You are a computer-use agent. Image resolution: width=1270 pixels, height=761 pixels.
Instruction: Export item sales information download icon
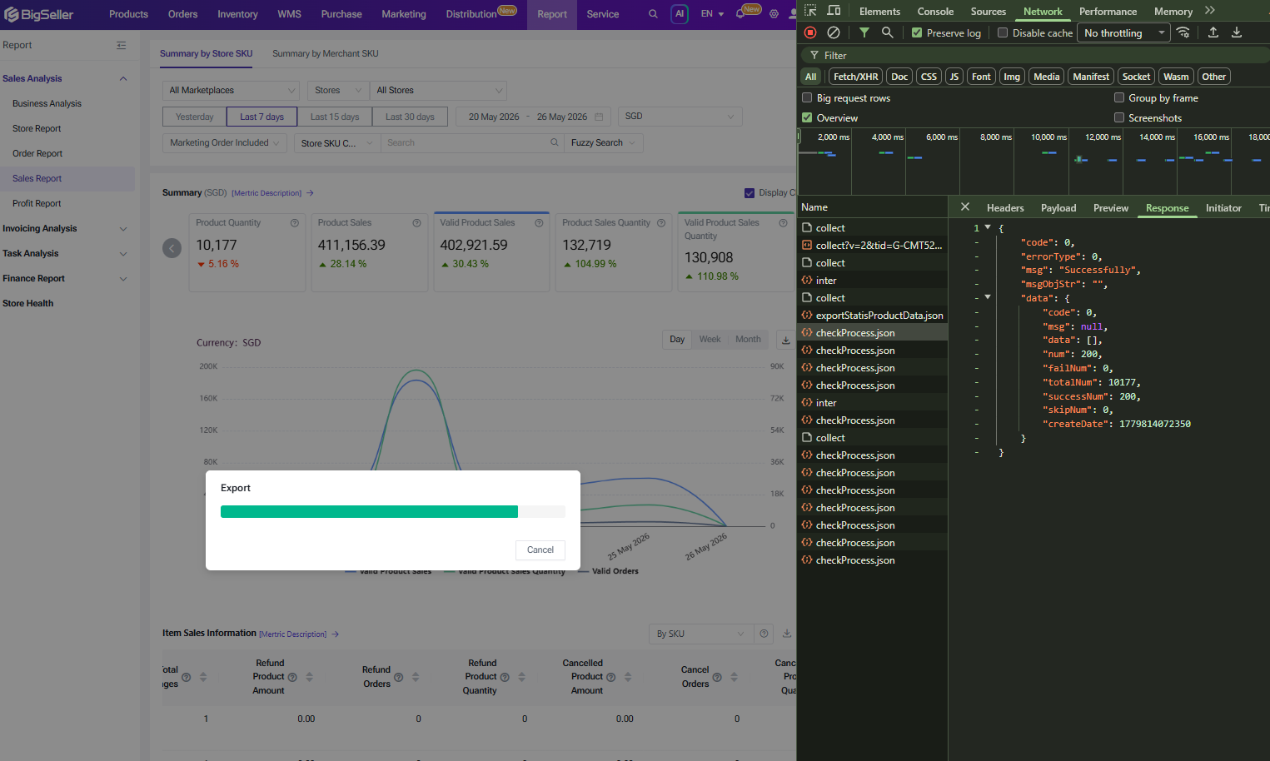coord(787,634)
